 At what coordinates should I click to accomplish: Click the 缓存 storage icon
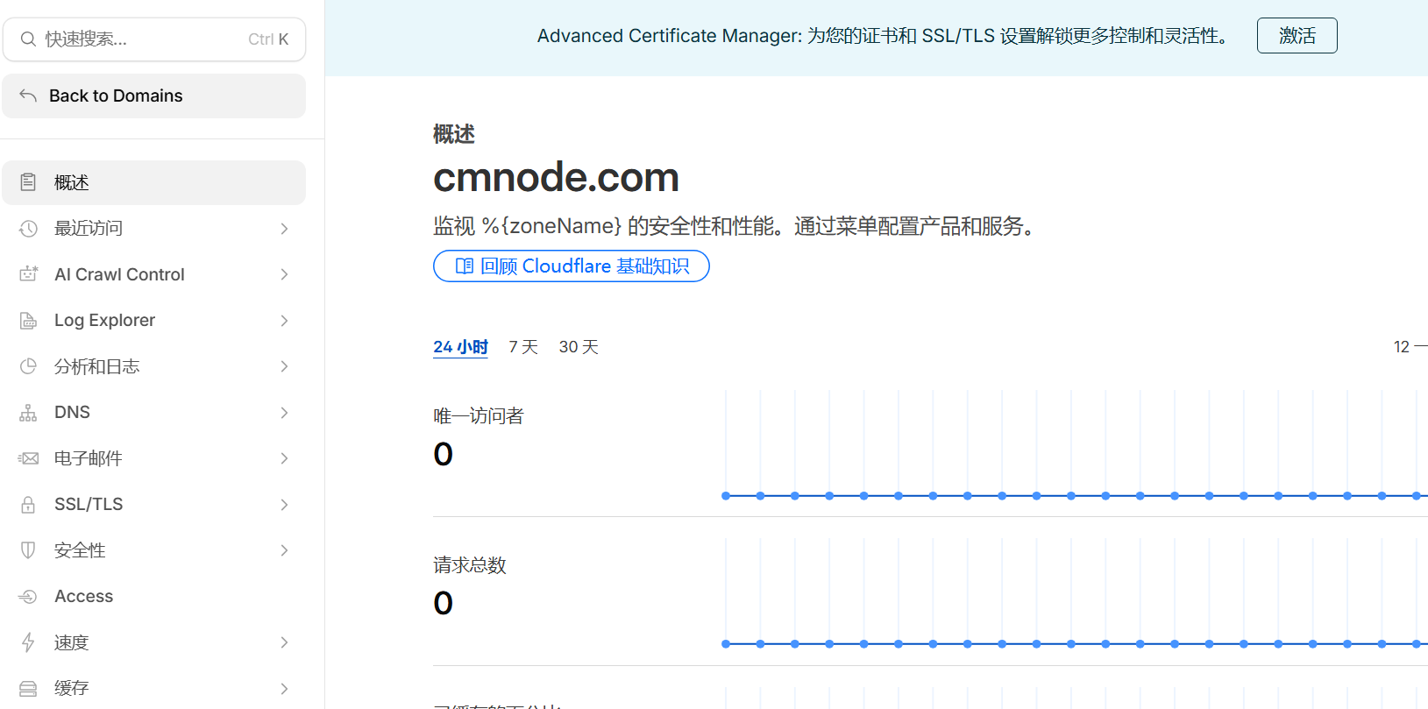[x=28, y=689]
